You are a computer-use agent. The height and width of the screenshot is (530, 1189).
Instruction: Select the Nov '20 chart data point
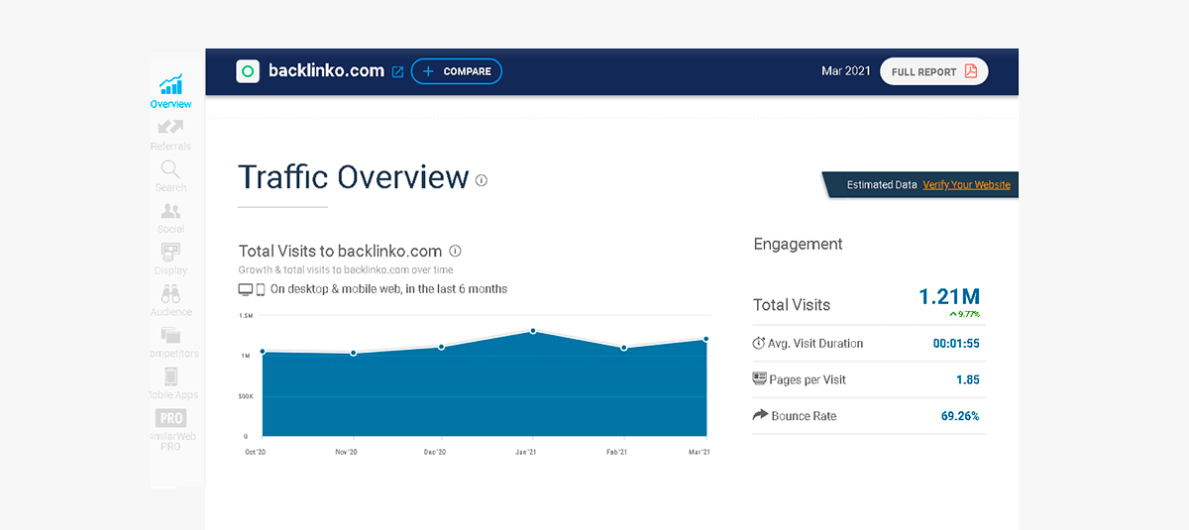click(354, 353)
